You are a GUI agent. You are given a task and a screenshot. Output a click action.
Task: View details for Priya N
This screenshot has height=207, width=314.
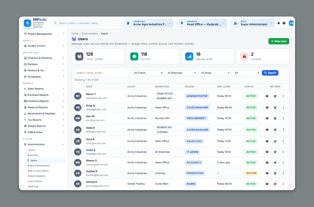267,108
